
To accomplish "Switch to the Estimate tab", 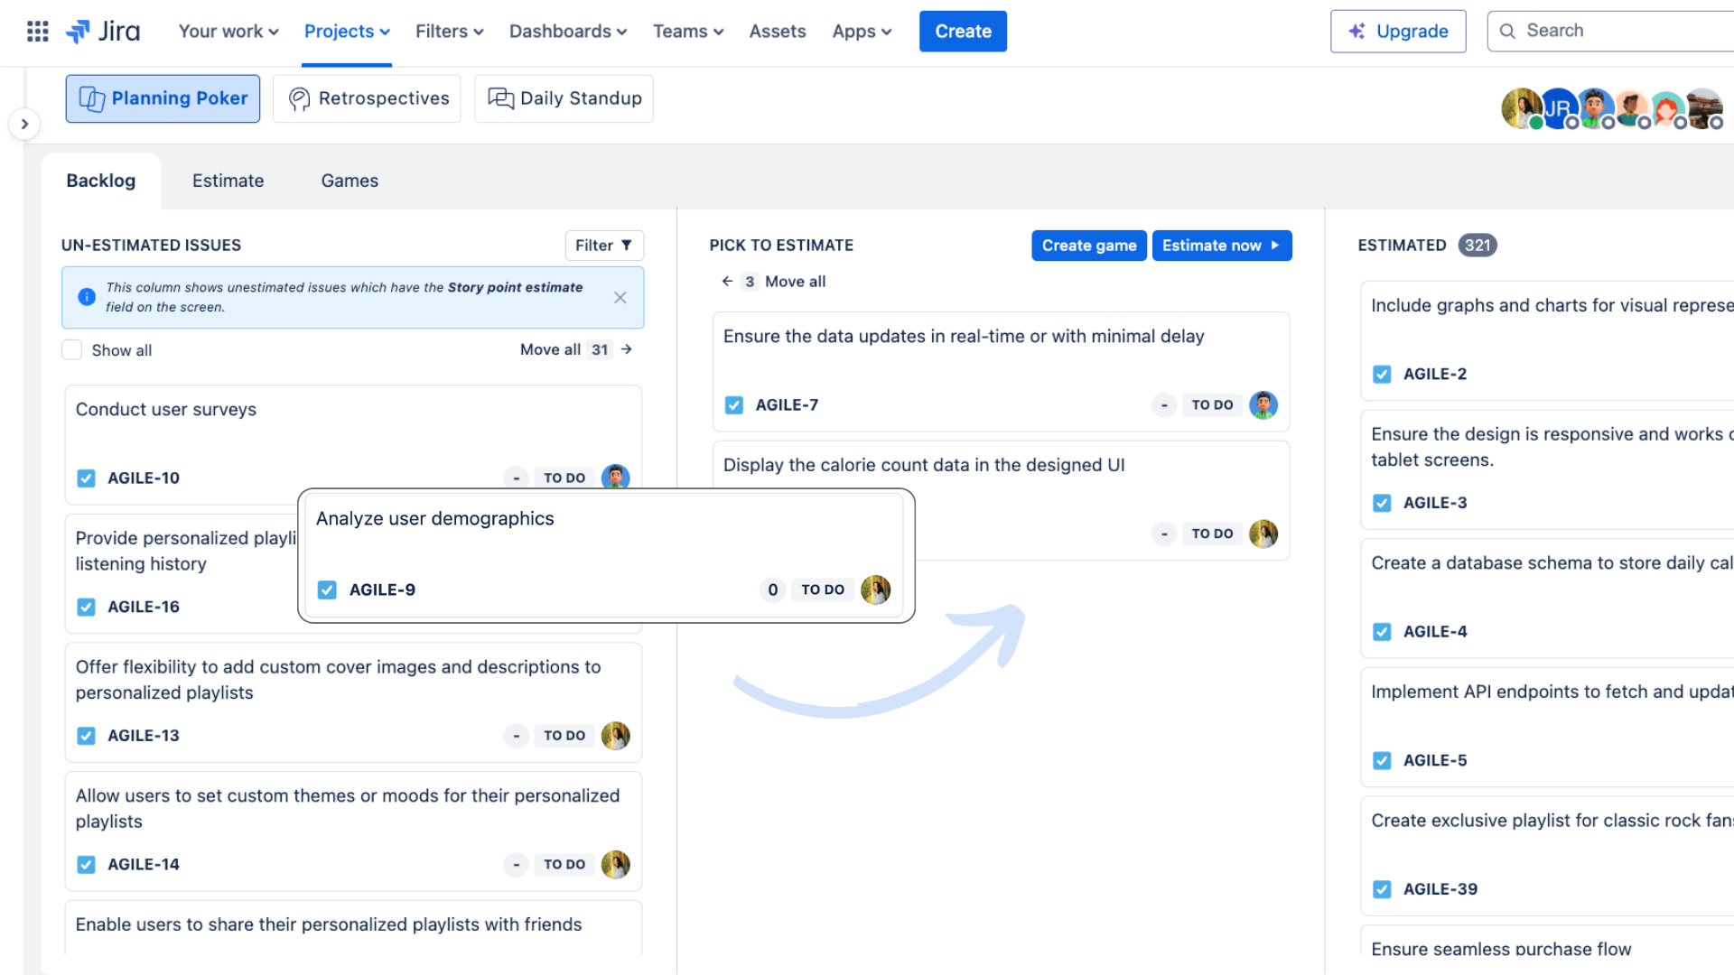I will 228,180.
